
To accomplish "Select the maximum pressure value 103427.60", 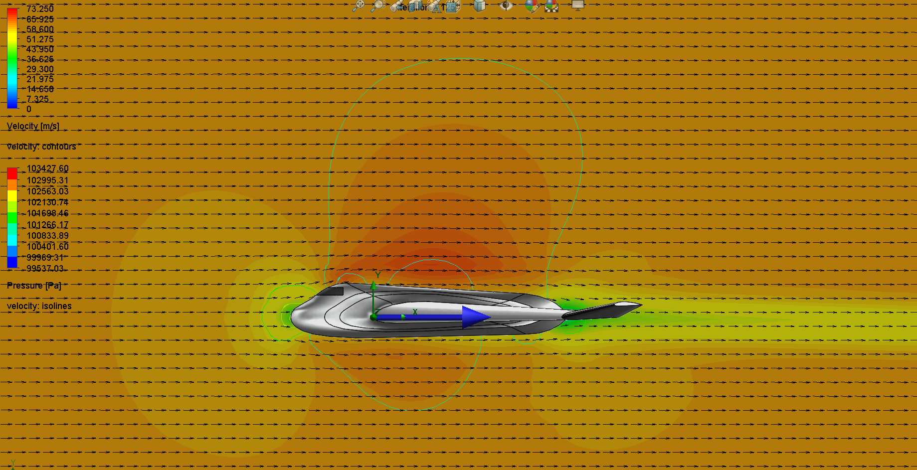I will (47, 168).
